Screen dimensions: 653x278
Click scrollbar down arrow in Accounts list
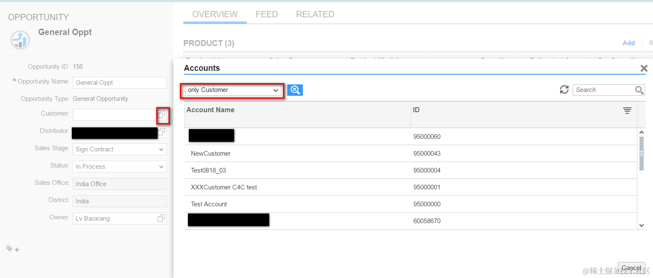642,226
